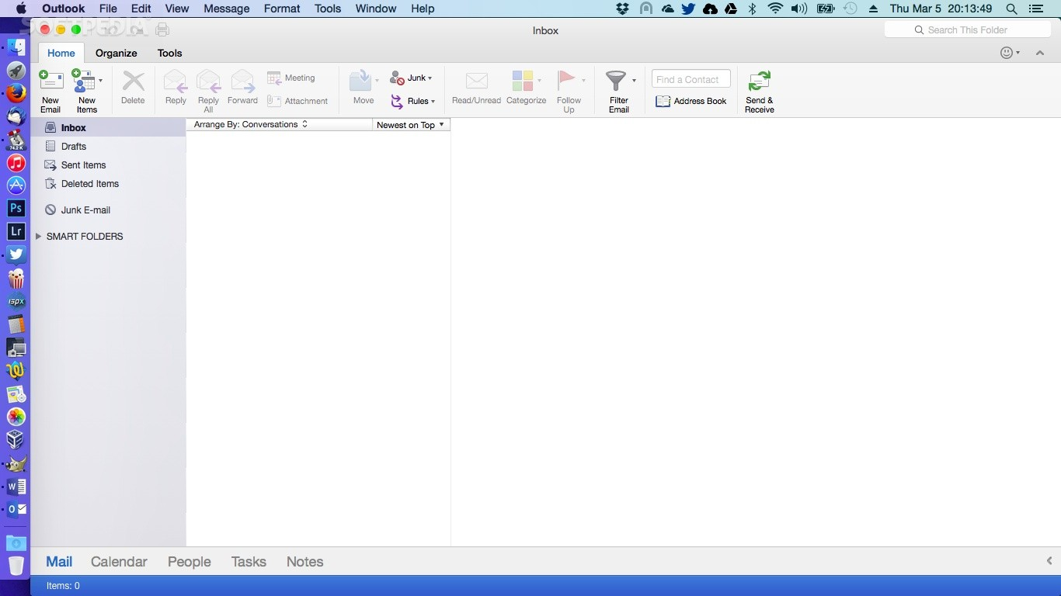Image resolution: width=1061 pixels, height=596 pixels.
Task: Open the Deleted Items folder
Action: pyautogui.click(x=108, y=183)
